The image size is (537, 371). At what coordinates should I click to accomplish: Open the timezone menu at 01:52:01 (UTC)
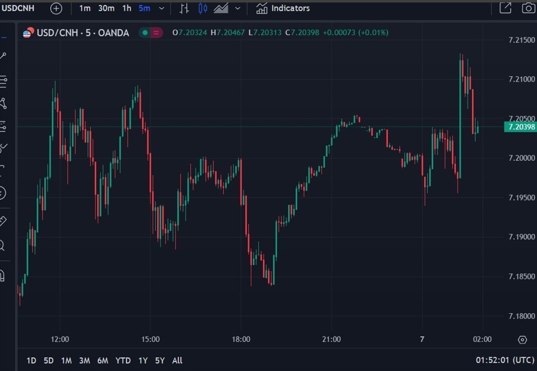505,360
